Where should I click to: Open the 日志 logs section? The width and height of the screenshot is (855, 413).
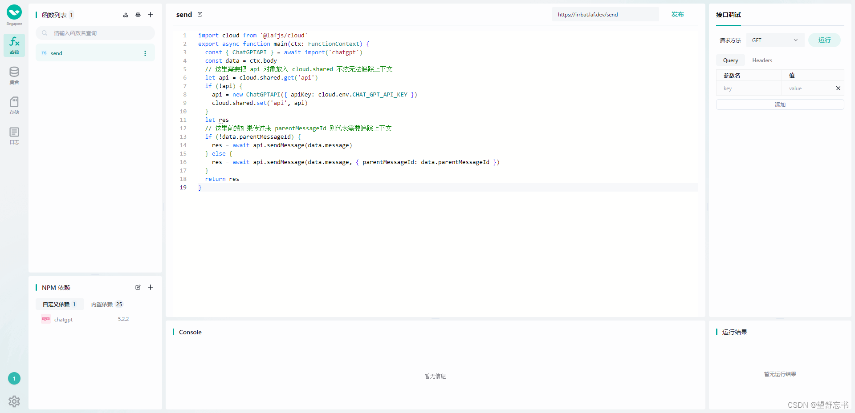click(14, 136)
